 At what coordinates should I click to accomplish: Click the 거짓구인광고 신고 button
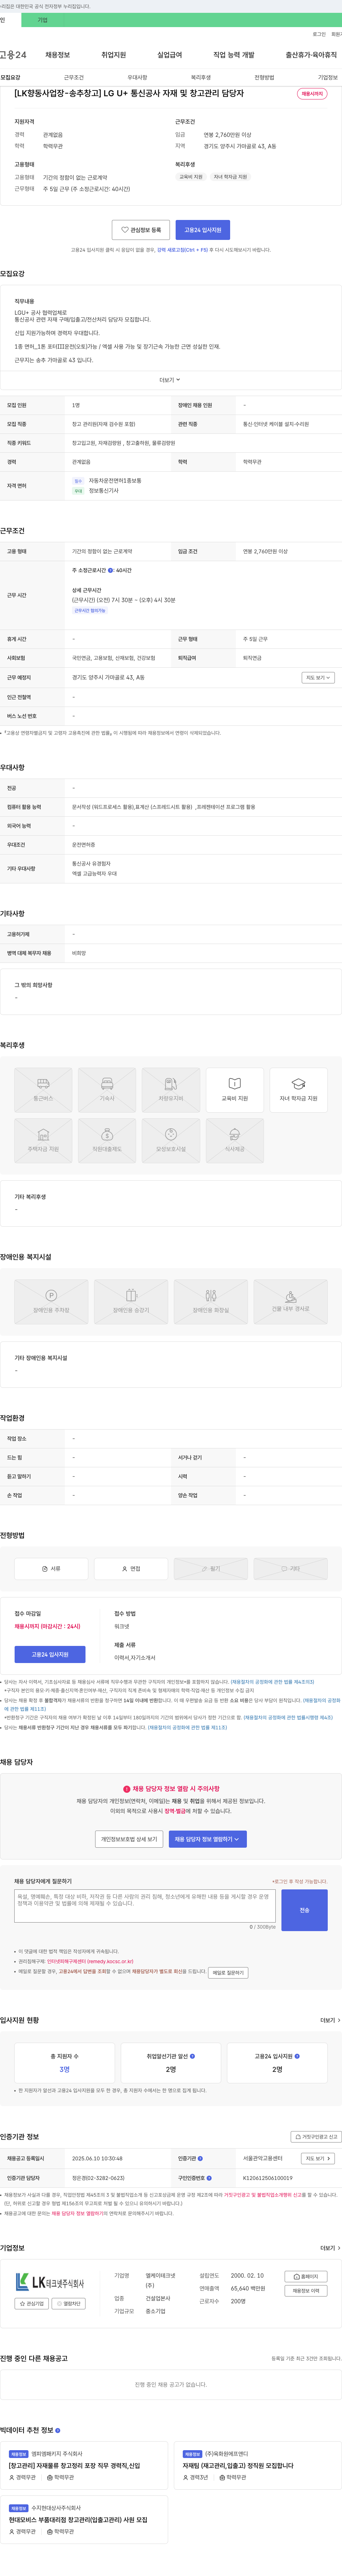pos(316,2137)
